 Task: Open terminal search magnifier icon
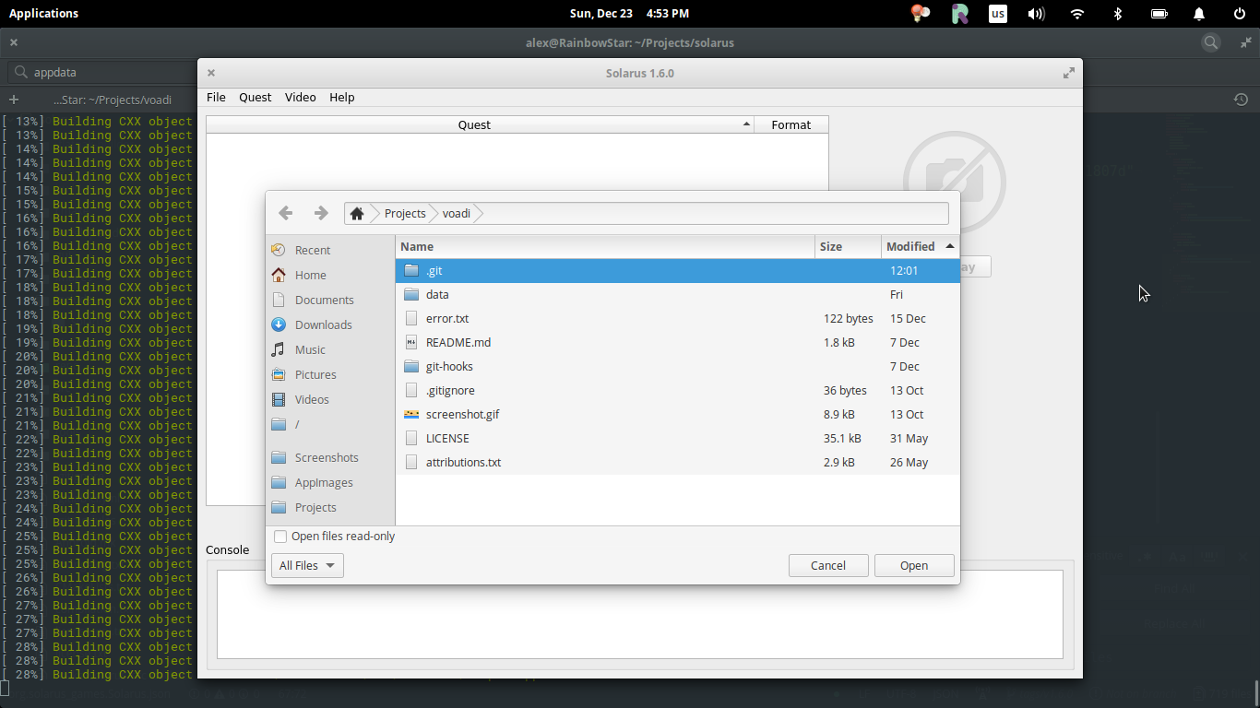pos(1211,42)
